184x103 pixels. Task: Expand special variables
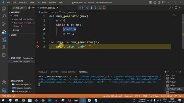click(x=12, y=19)
